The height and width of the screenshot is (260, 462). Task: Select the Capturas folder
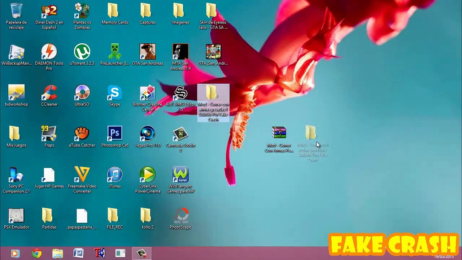148,14
